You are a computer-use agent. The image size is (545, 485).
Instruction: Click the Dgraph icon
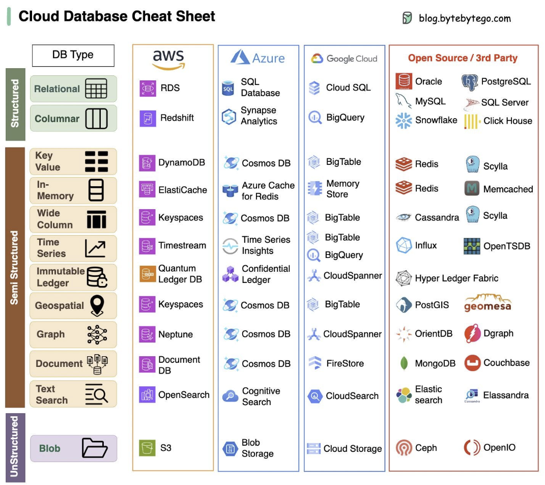(472, 333)
